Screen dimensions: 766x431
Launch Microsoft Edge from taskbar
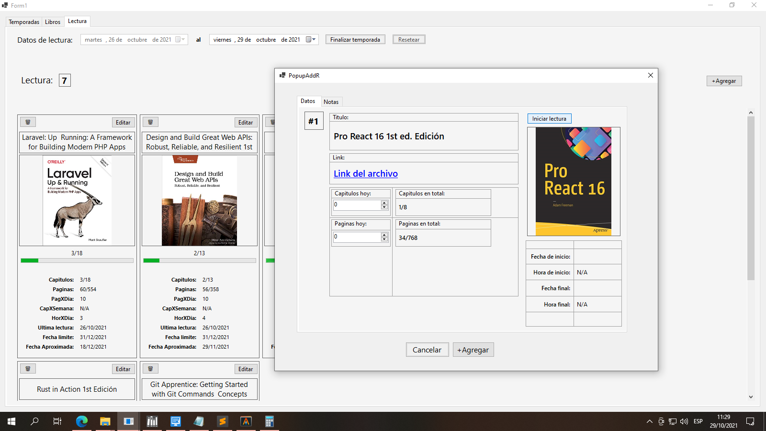[x=82, y=421]
